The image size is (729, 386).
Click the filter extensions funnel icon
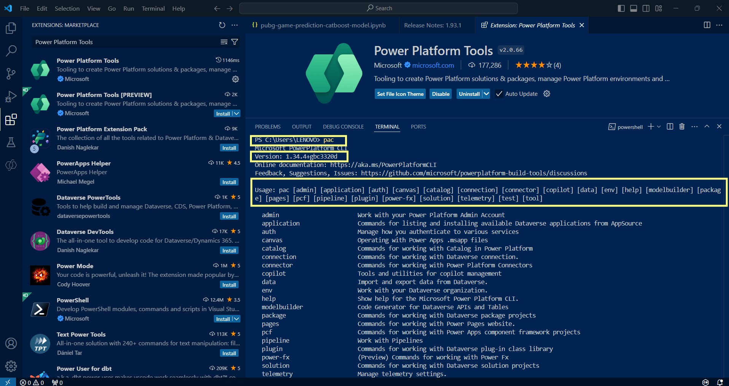point(235,42)
